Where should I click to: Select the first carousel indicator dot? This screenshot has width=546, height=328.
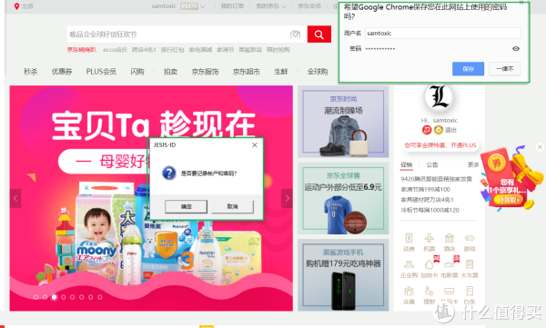35,297
